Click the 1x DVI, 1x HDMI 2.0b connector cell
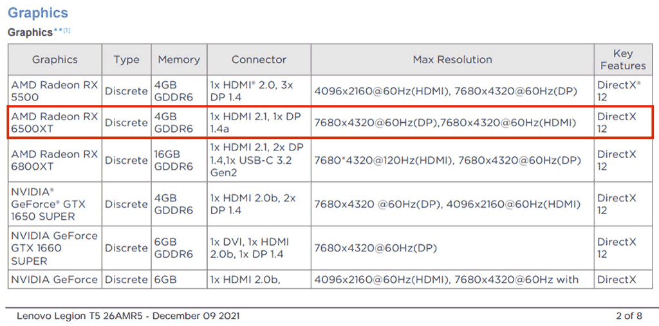659x326 pixels. [x=259, y=248]
